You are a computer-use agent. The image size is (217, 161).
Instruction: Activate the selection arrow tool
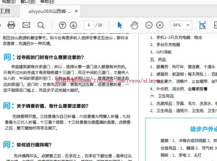(x=120, y=25)
